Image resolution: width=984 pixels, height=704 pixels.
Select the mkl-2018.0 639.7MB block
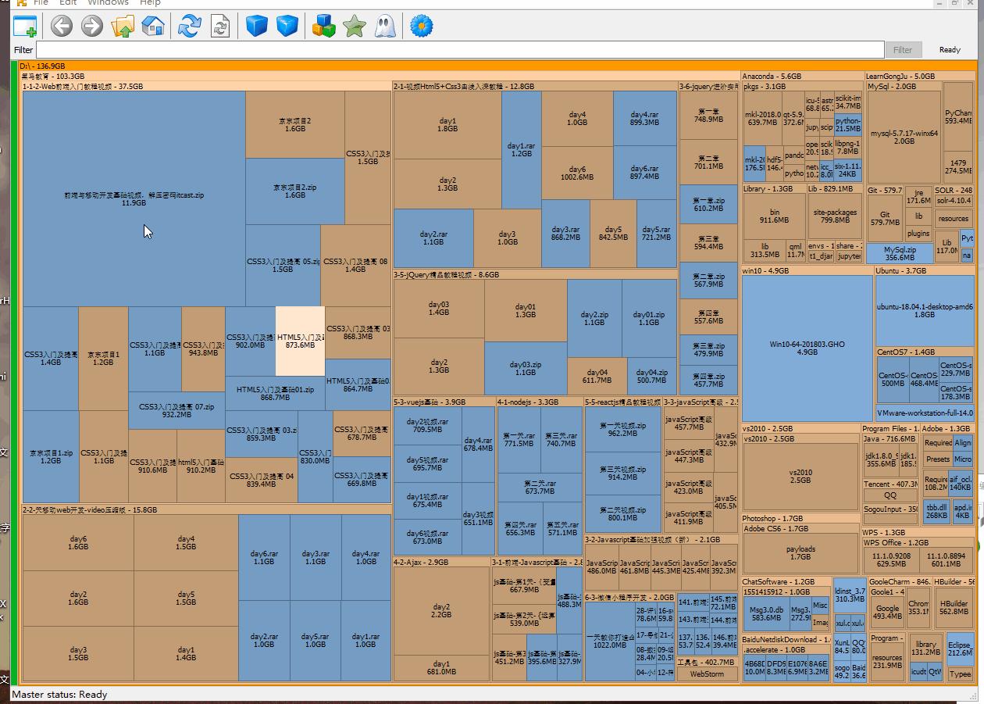point(762,118)
